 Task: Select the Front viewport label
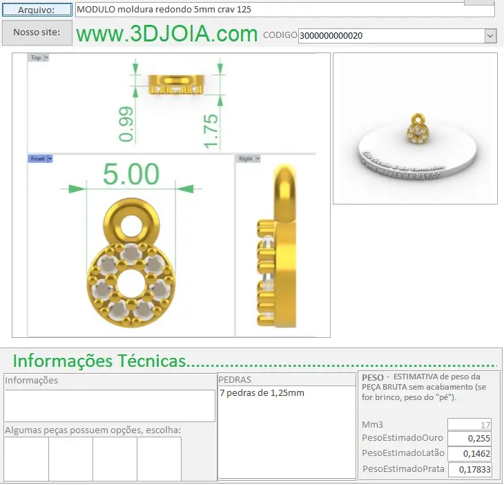(x=37, y=159)
